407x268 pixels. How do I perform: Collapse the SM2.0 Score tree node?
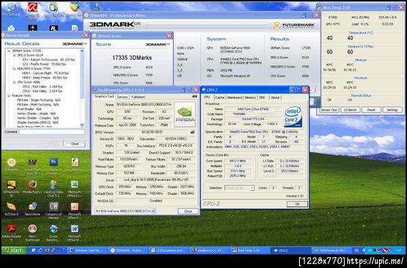click(x=14, y=55)
